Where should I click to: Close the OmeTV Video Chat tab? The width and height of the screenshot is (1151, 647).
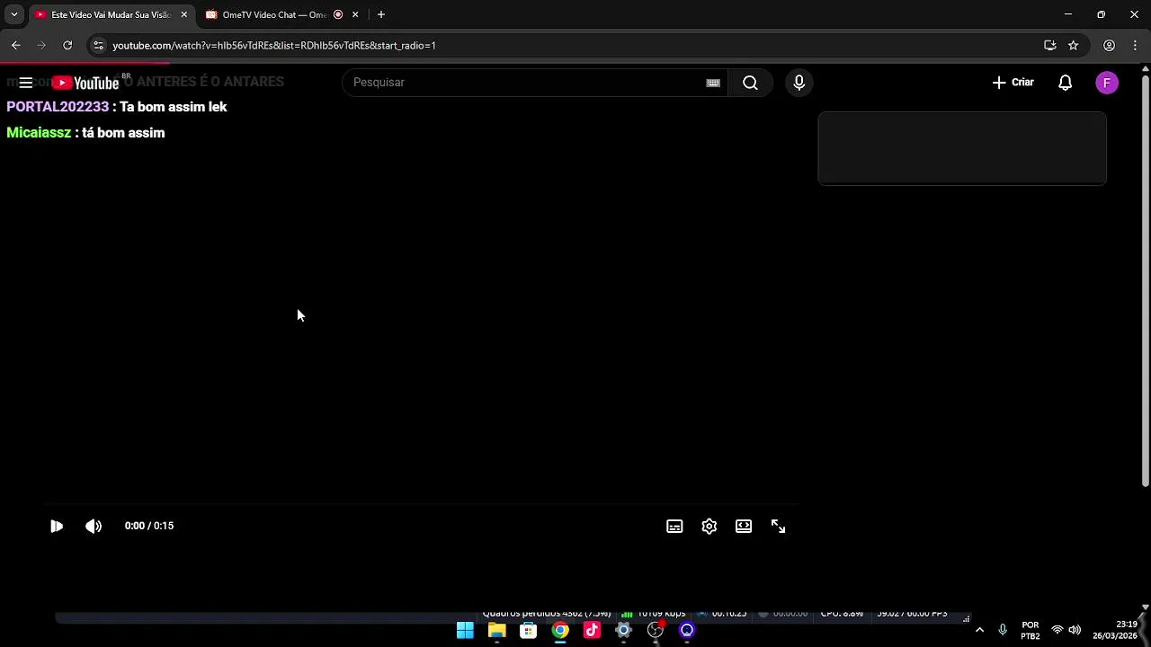tap(355, 14)
